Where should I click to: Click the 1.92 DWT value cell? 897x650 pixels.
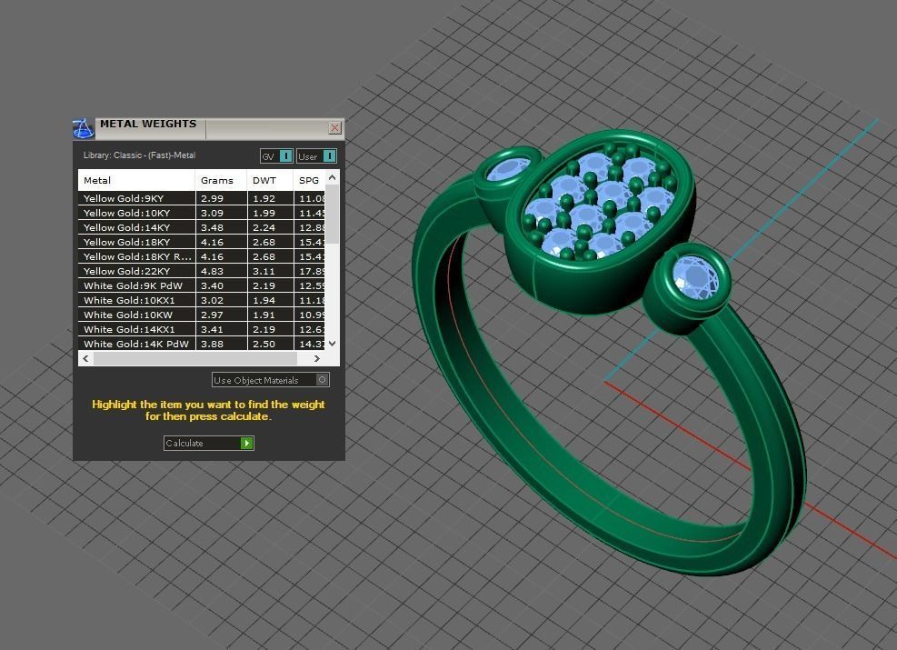271,198
